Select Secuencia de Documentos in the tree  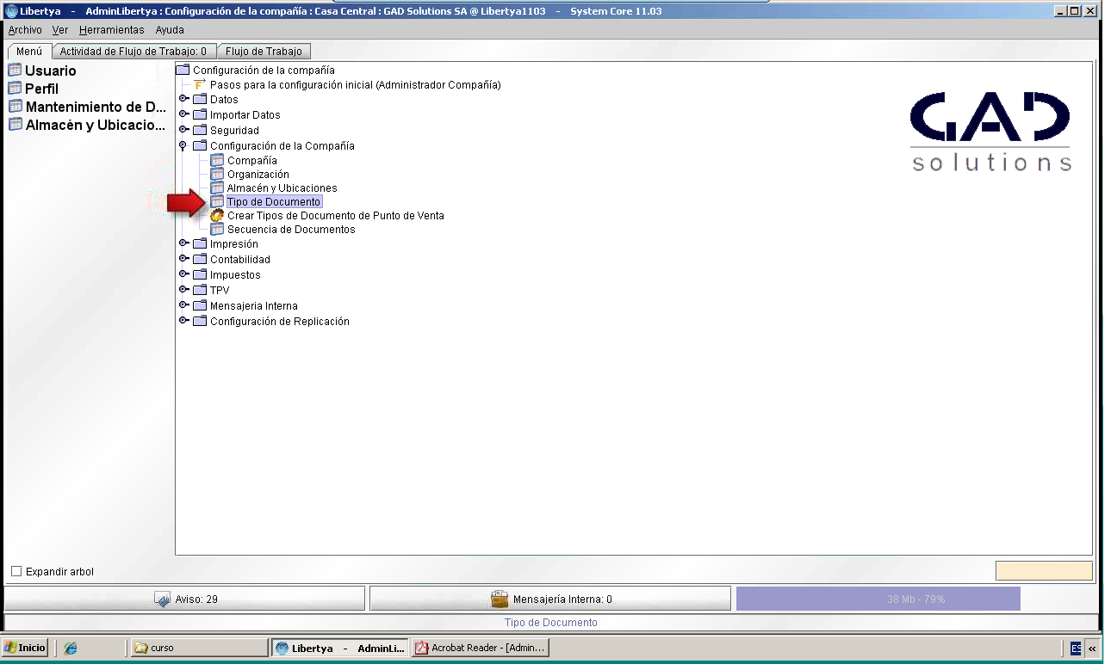291,229
